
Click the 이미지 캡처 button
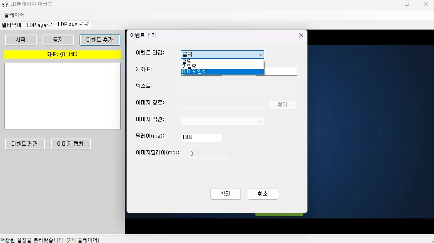point(70,144)
